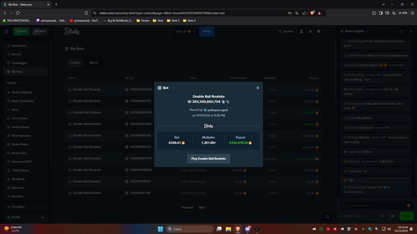Viewport: 417px width, 234px height.
Task: Open pollopazzogod user profile link in modal
Action: (218, 110)
